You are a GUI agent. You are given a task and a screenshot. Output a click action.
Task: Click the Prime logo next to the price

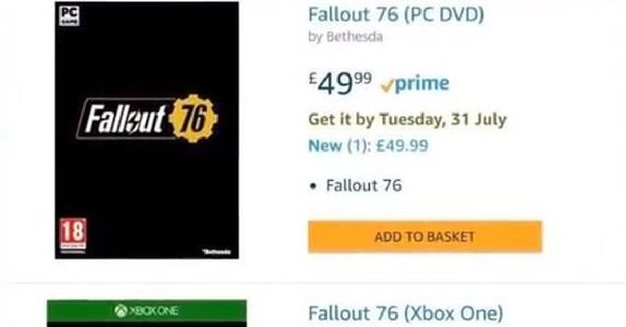pos(415,84)
